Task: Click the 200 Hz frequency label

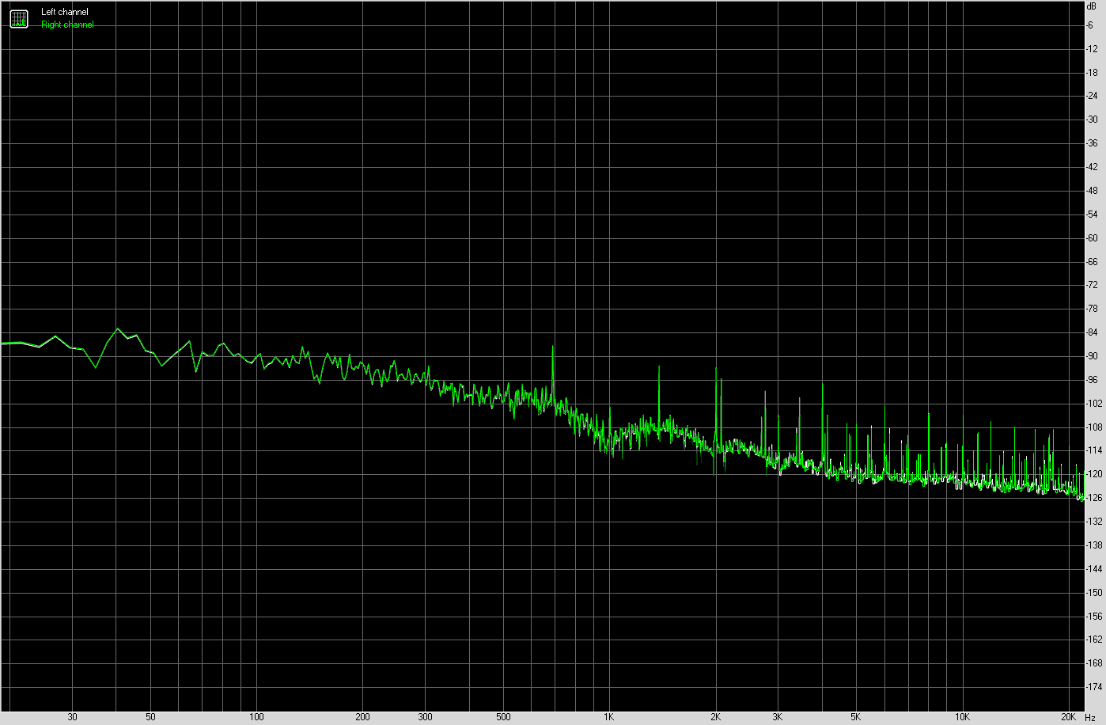Action: (x=363, y=717)
